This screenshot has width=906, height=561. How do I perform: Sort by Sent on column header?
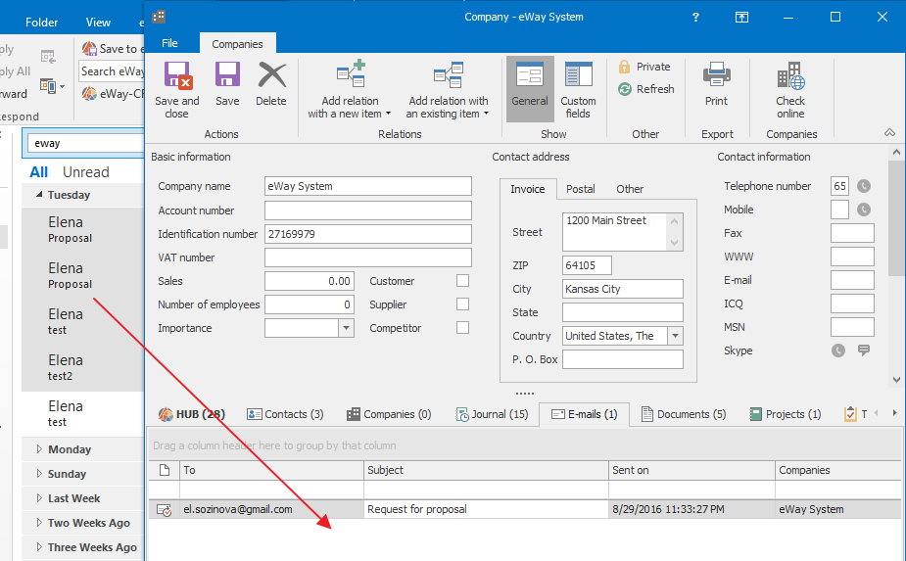coord(691,470)
